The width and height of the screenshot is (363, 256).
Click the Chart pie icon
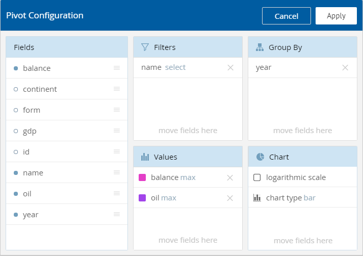pyautogui.click(x=260, y=157)
